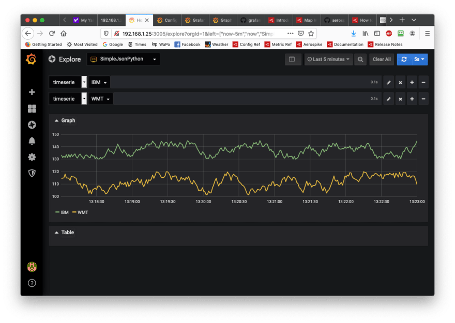Open the Getting Started bookmark

point(43,44)
